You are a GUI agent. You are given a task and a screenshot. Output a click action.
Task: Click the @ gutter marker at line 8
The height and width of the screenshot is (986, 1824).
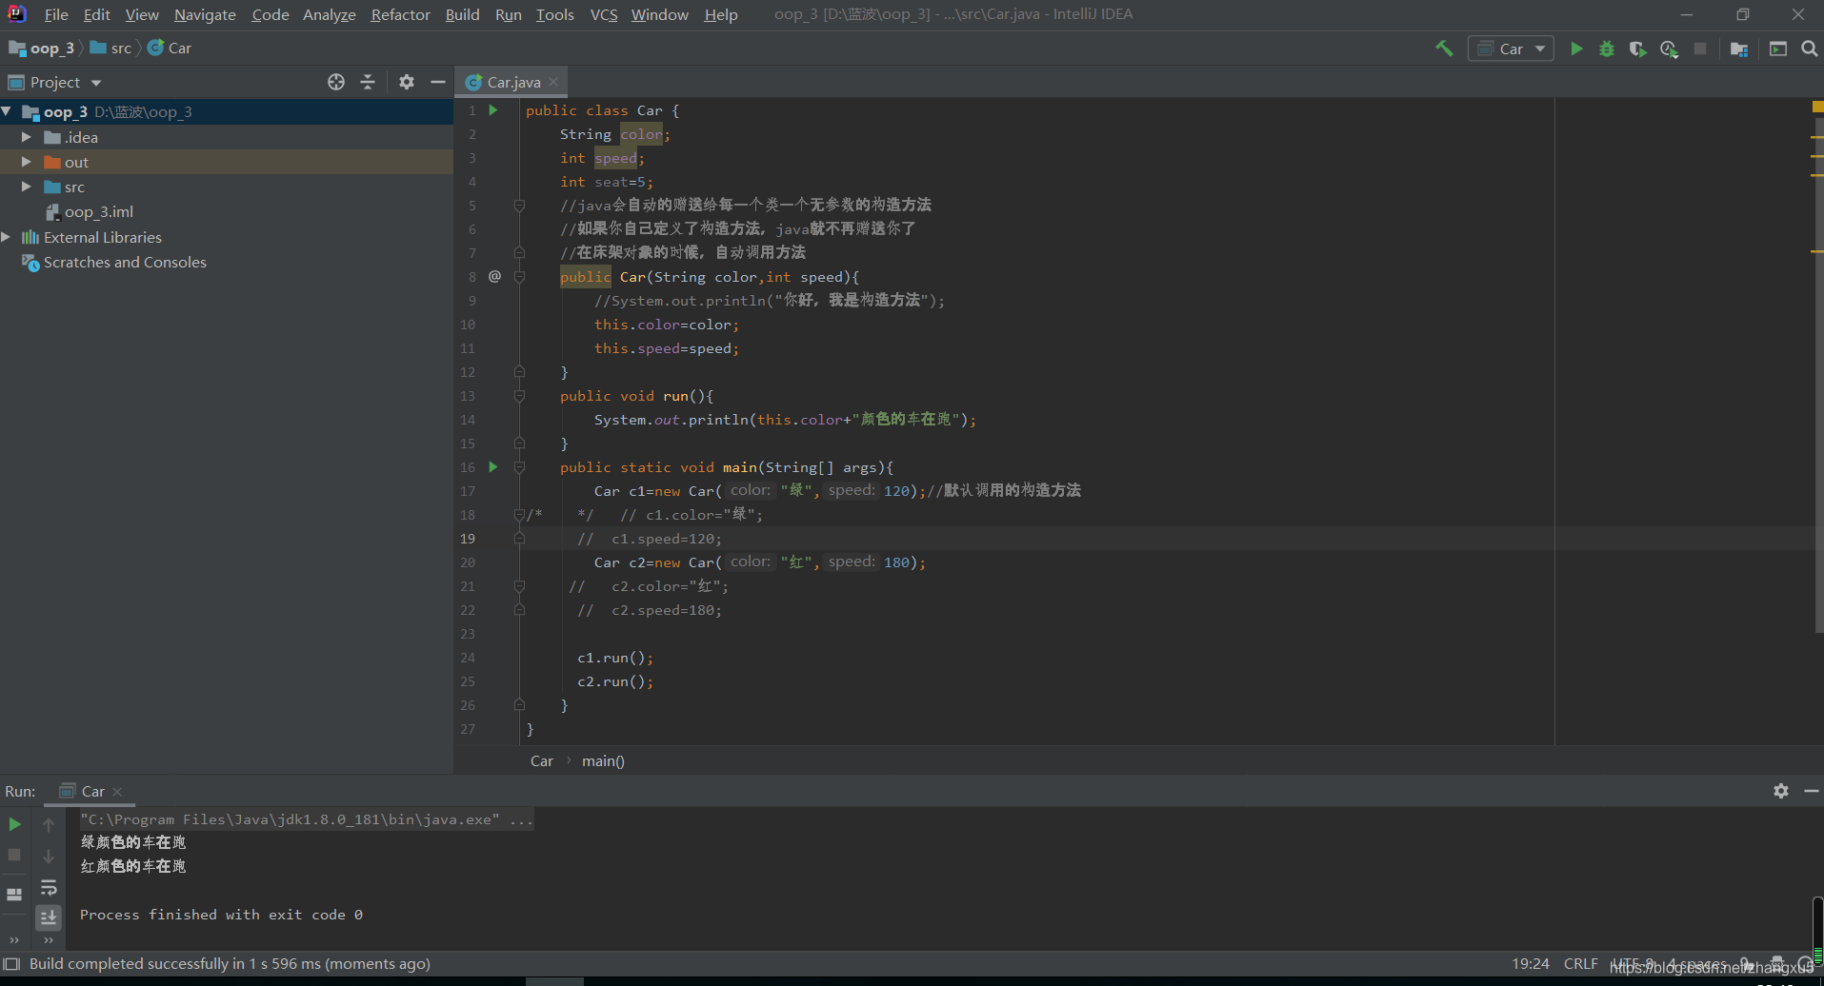pos(494,276)
